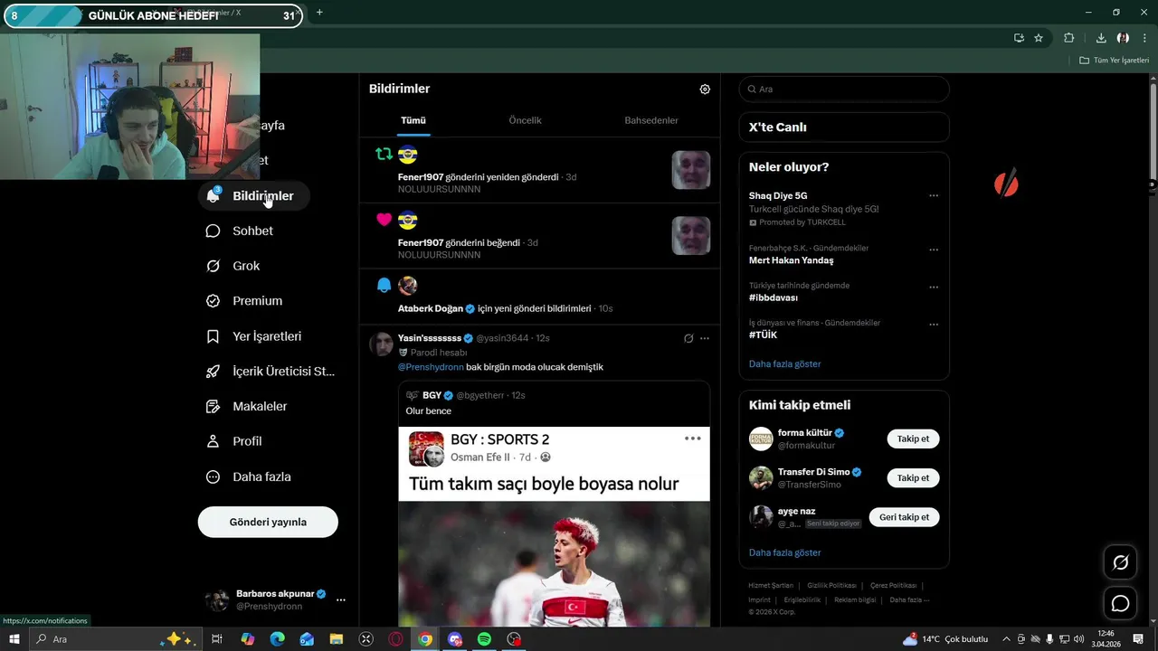Open Chrome downloads icon
This screenshot has height=651, width=1158.
(1101, 38)
